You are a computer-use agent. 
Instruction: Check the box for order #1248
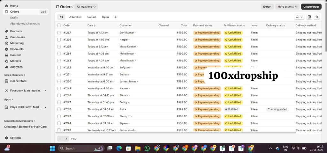click(59, 95)
